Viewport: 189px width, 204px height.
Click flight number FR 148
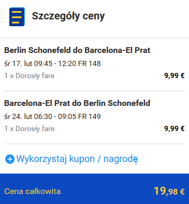tap(90, 63)
